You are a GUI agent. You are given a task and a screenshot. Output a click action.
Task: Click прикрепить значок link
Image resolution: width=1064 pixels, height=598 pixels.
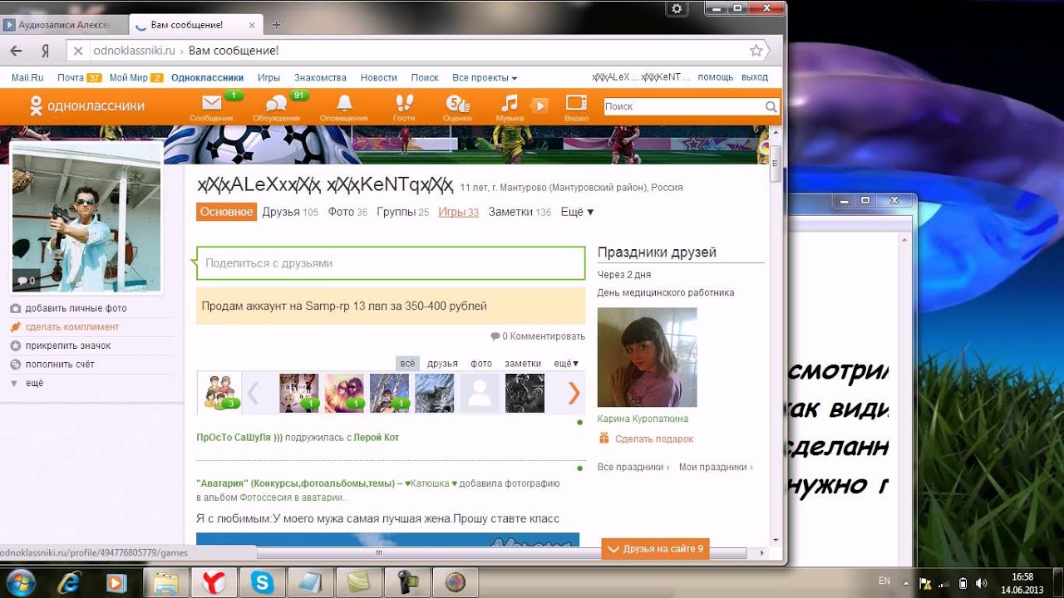click(68, 346)
